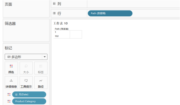This screenshot has height=105, width=180.
Task: Click the polygon icon in mark type dropdown
Action: click(9, 57)
